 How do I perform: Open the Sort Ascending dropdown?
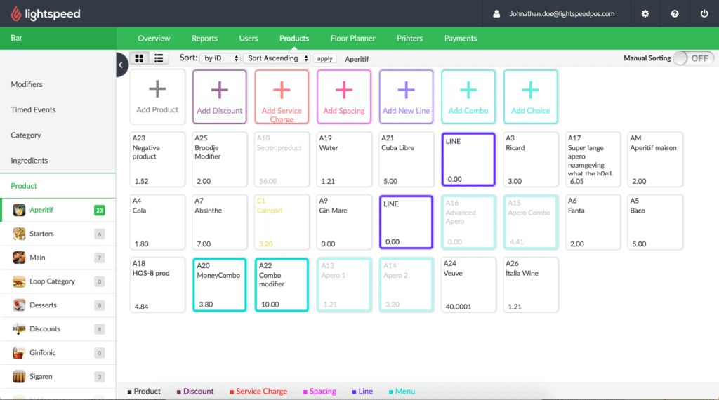(277, 58)
